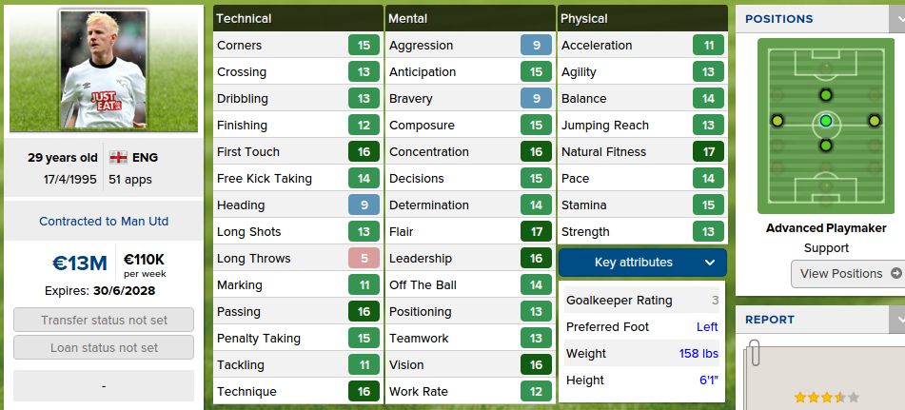This screenshot has width=905, height=410.
Task: Select the left midfield position dot
Action: (x=777, y=121)
